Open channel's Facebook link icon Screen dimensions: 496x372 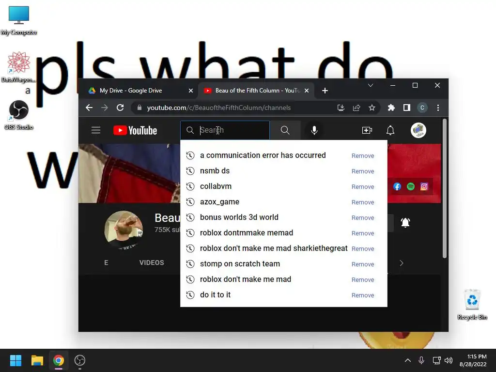coord(397,186)
